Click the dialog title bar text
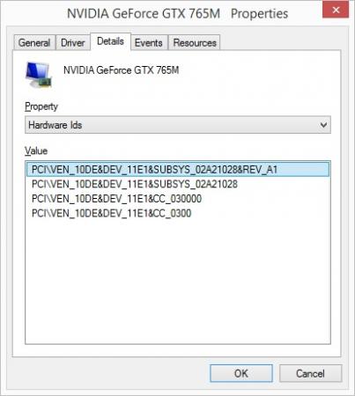This screenshot has height=396, width=355. (x=177, y=14)
